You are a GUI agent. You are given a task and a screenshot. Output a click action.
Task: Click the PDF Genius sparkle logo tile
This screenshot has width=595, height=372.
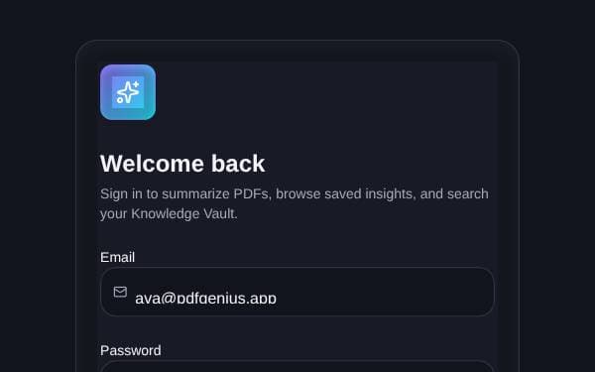click(128, 92)
